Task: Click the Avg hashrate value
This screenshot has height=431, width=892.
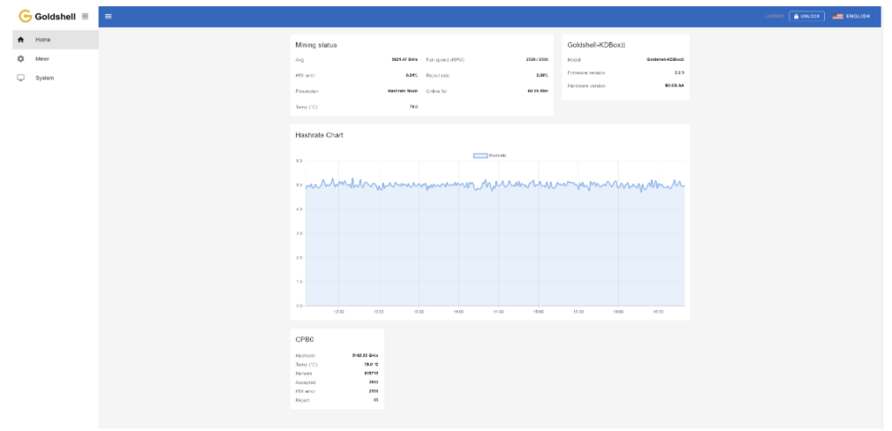Action: click(x=404, y=60)
